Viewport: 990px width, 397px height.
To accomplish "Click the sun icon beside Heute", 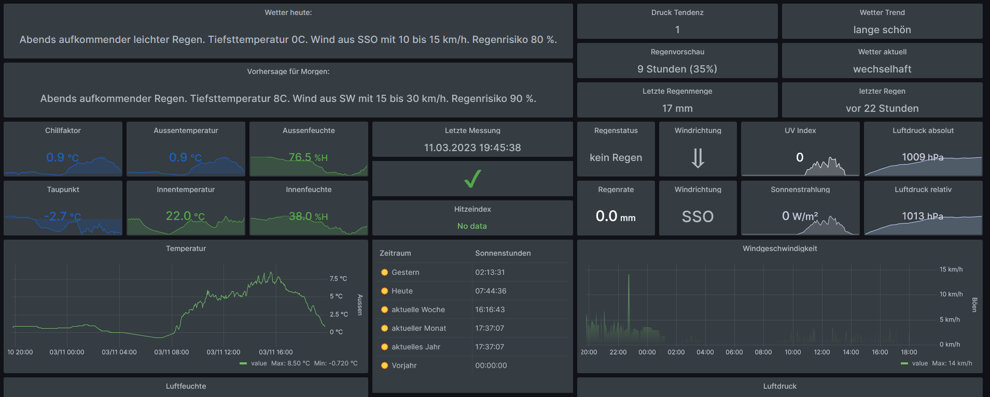I will click(x=384, y=291).
